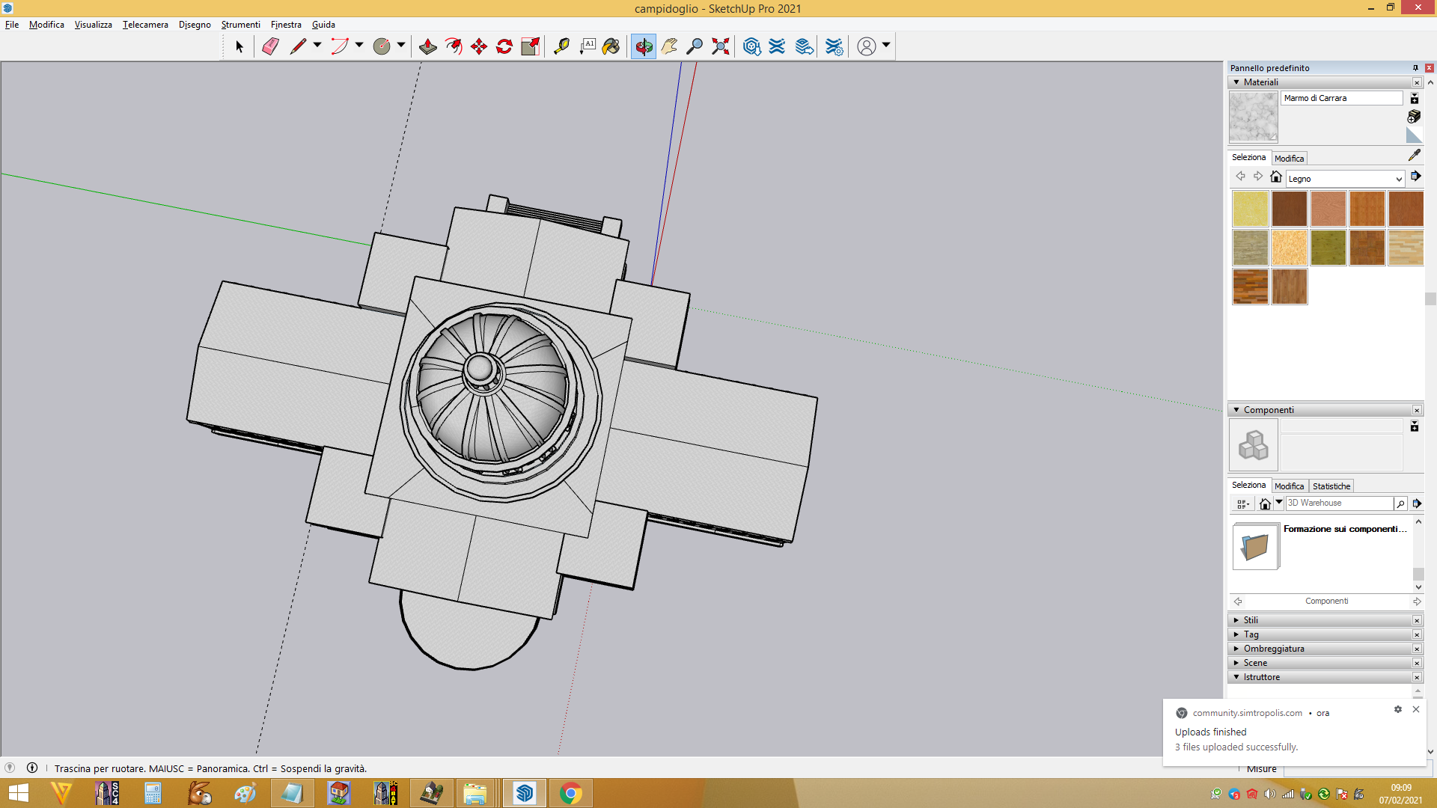The height and width of the screenshot is (808, 1437).
Task: Expand the Stili panel section
Action: click(1236, 620)
